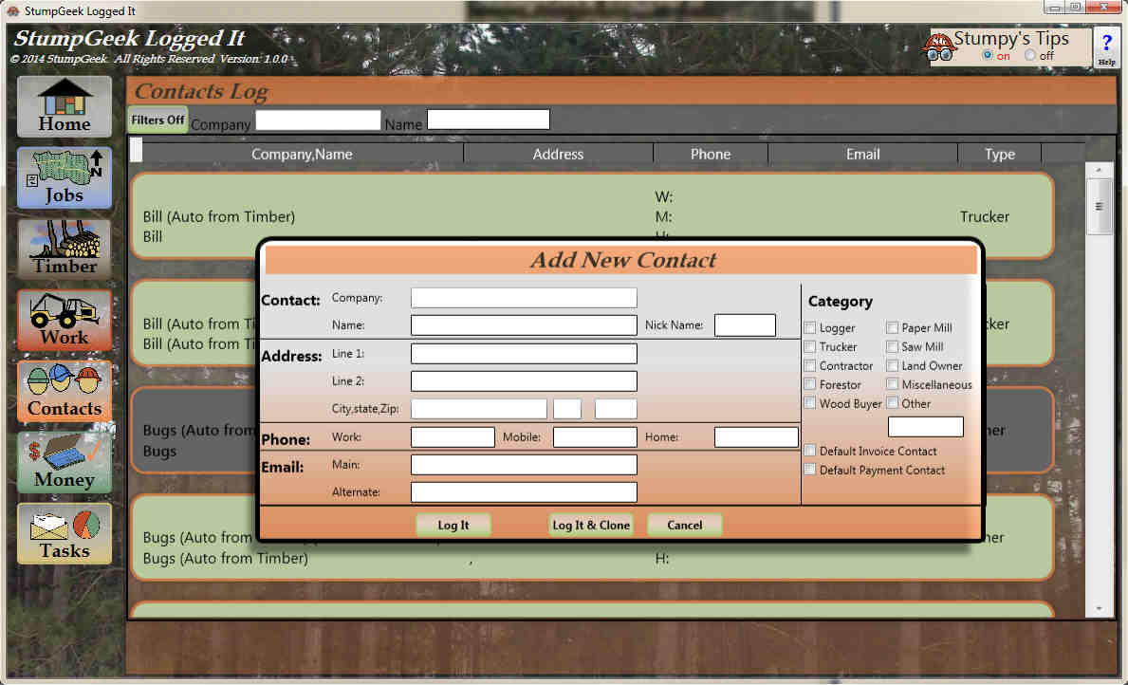Sort by Type column header
The image size is (1128, 685).
point(1000,154)
